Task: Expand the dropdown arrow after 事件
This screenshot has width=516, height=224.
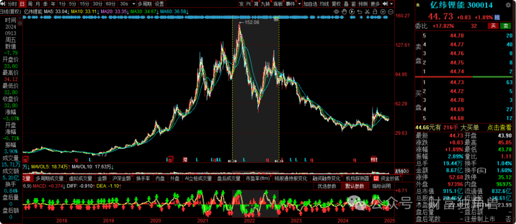Action: [x=300, y=3]
